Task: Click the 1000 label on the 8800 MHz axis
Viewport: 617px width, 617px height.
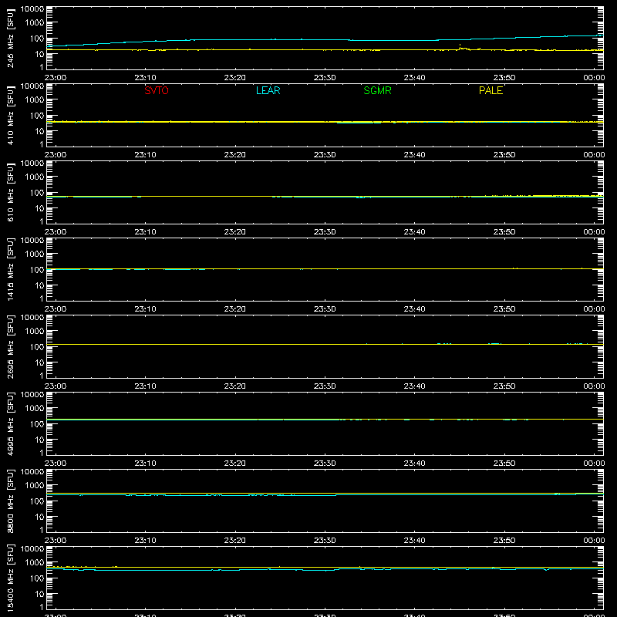Action: (35, 486)
